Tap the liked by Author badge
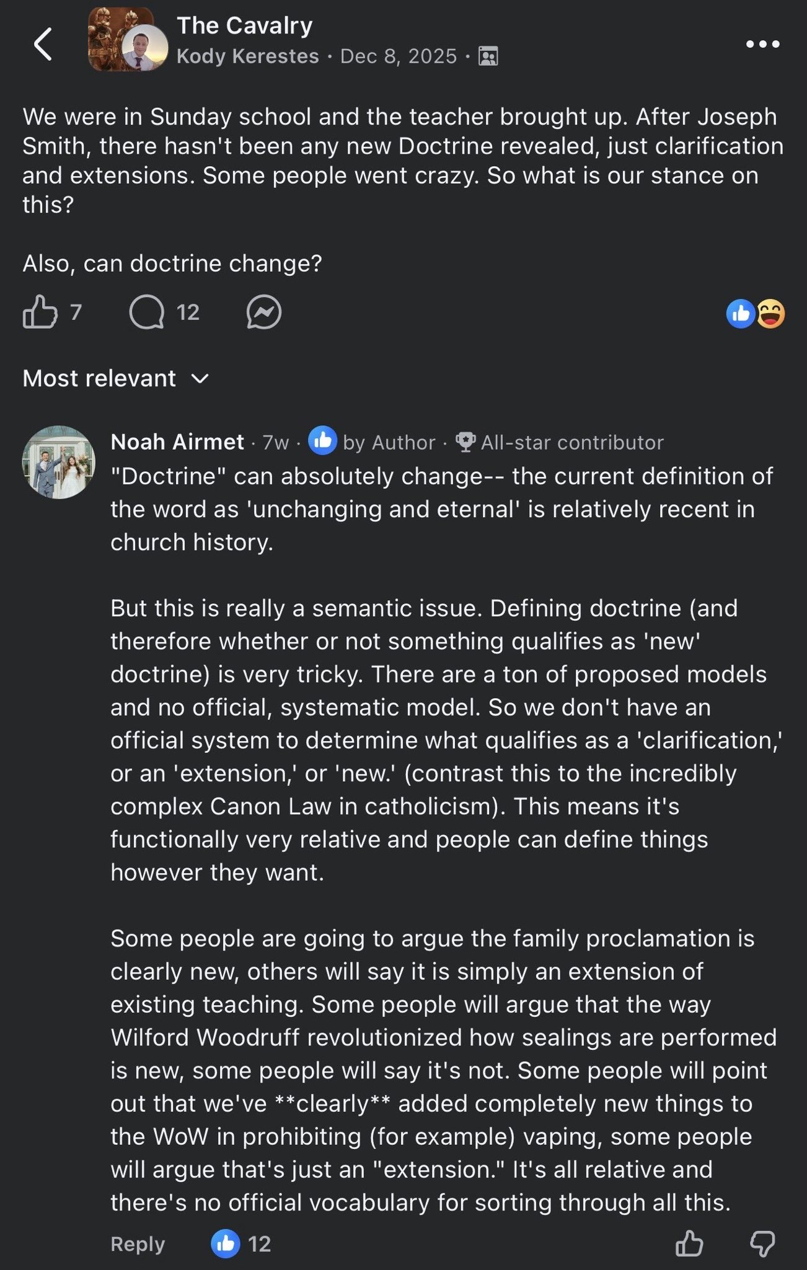Screen dimensions: 807x1270 pos(372,442)
